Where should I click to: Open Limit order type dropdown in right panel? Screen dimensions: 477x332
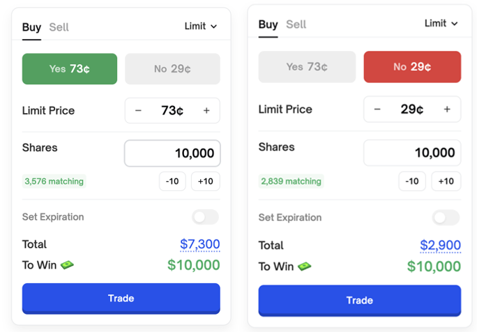tap(441, 24)
